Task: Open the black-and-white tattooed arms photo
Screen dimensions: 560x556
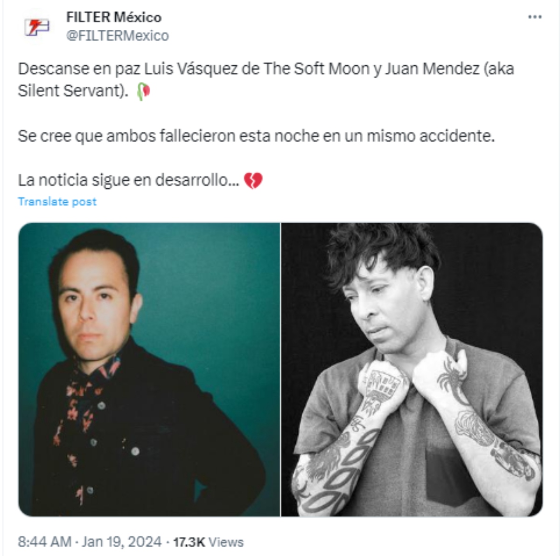Action: 412,370
